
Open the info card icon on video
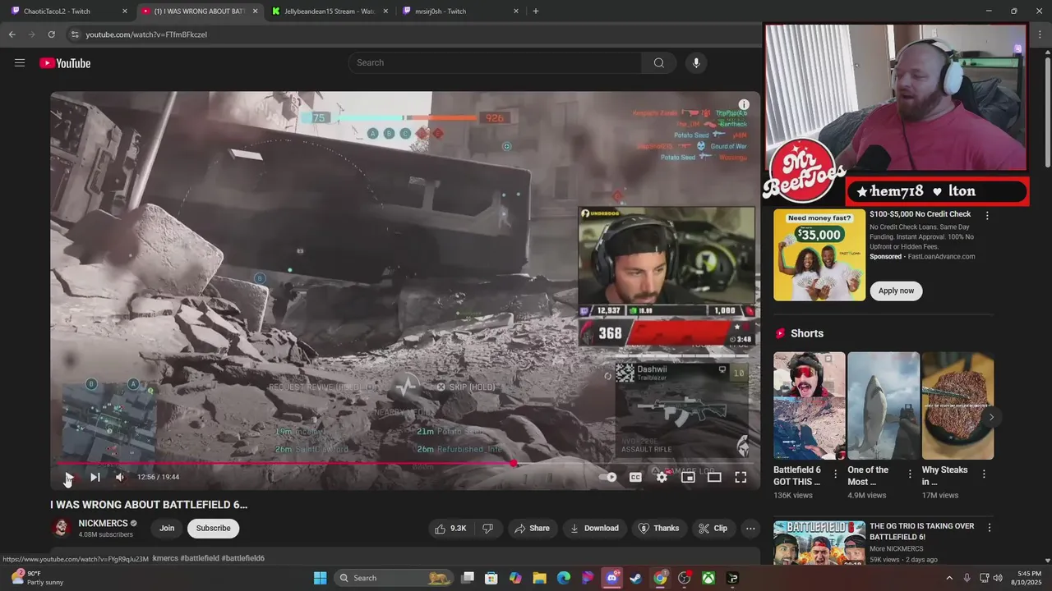pos(743,105)
